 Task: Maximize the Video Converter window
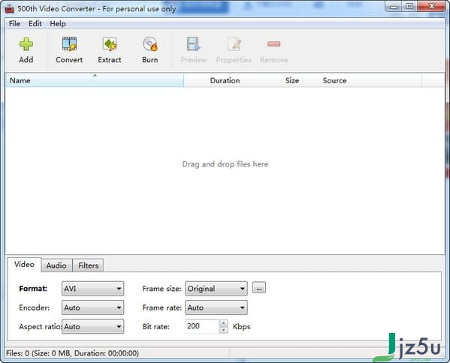point(409,7)
